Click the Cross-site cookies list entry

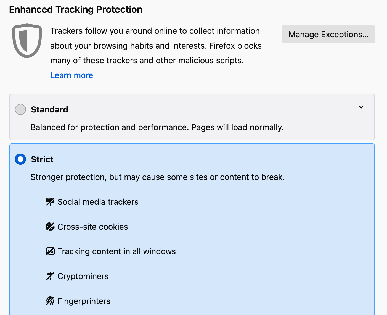tap(92, 227)
